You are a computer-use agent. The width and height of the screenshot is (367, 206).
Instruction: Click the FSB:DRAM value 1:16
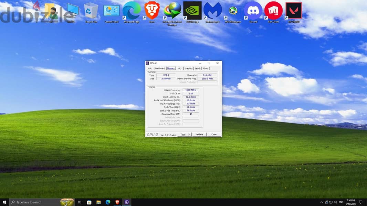(x=191, y=93)
